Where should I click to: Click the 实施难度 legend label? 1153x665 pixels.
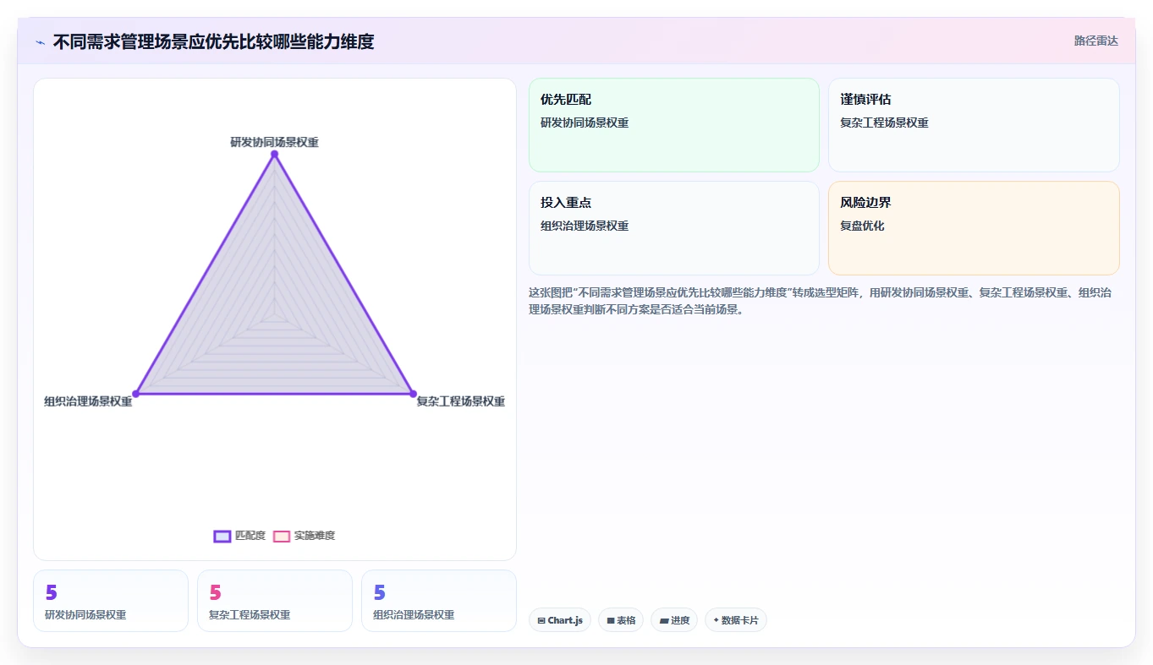315,536
